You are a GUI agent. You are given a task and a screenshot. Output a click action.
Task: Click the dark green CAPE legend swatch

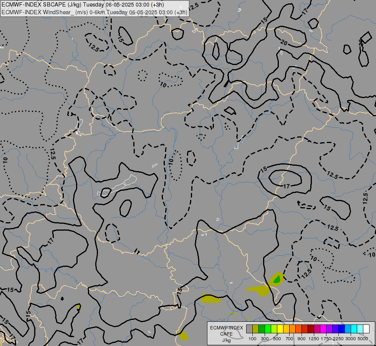[262, 329]
